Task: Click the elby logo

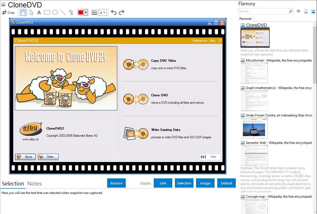Action: 31,129
